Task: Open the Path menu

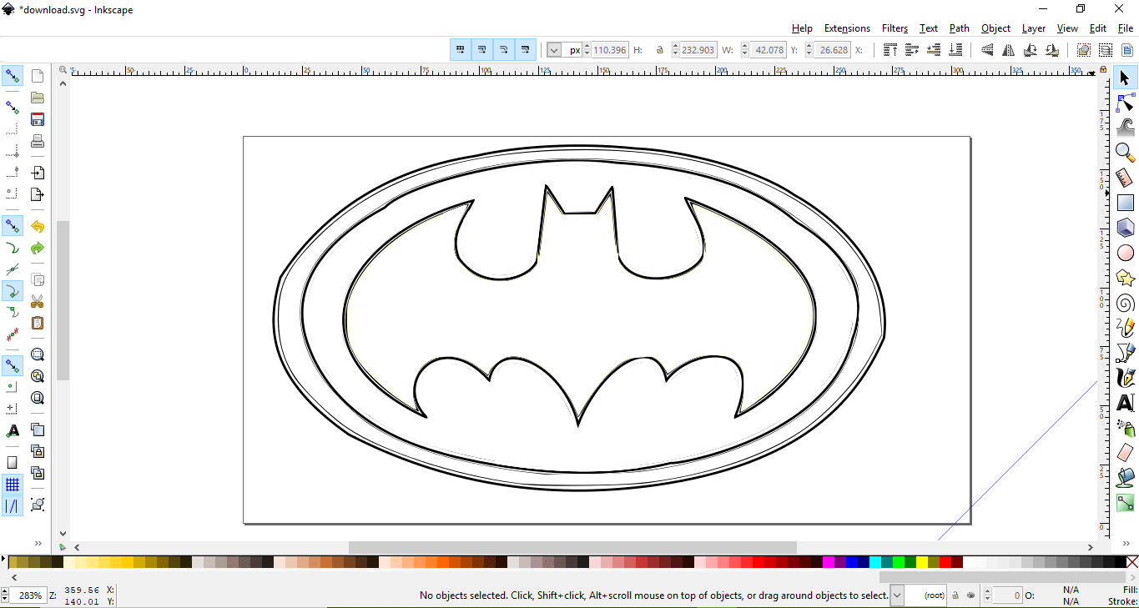Action: 960,28
